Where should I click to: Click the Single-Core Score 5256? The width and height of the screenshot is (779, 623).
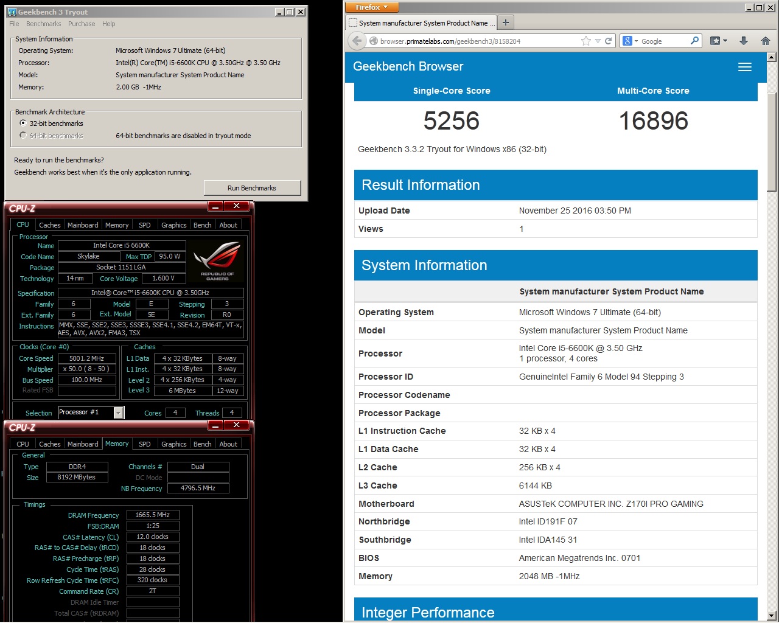pos(452,120)
